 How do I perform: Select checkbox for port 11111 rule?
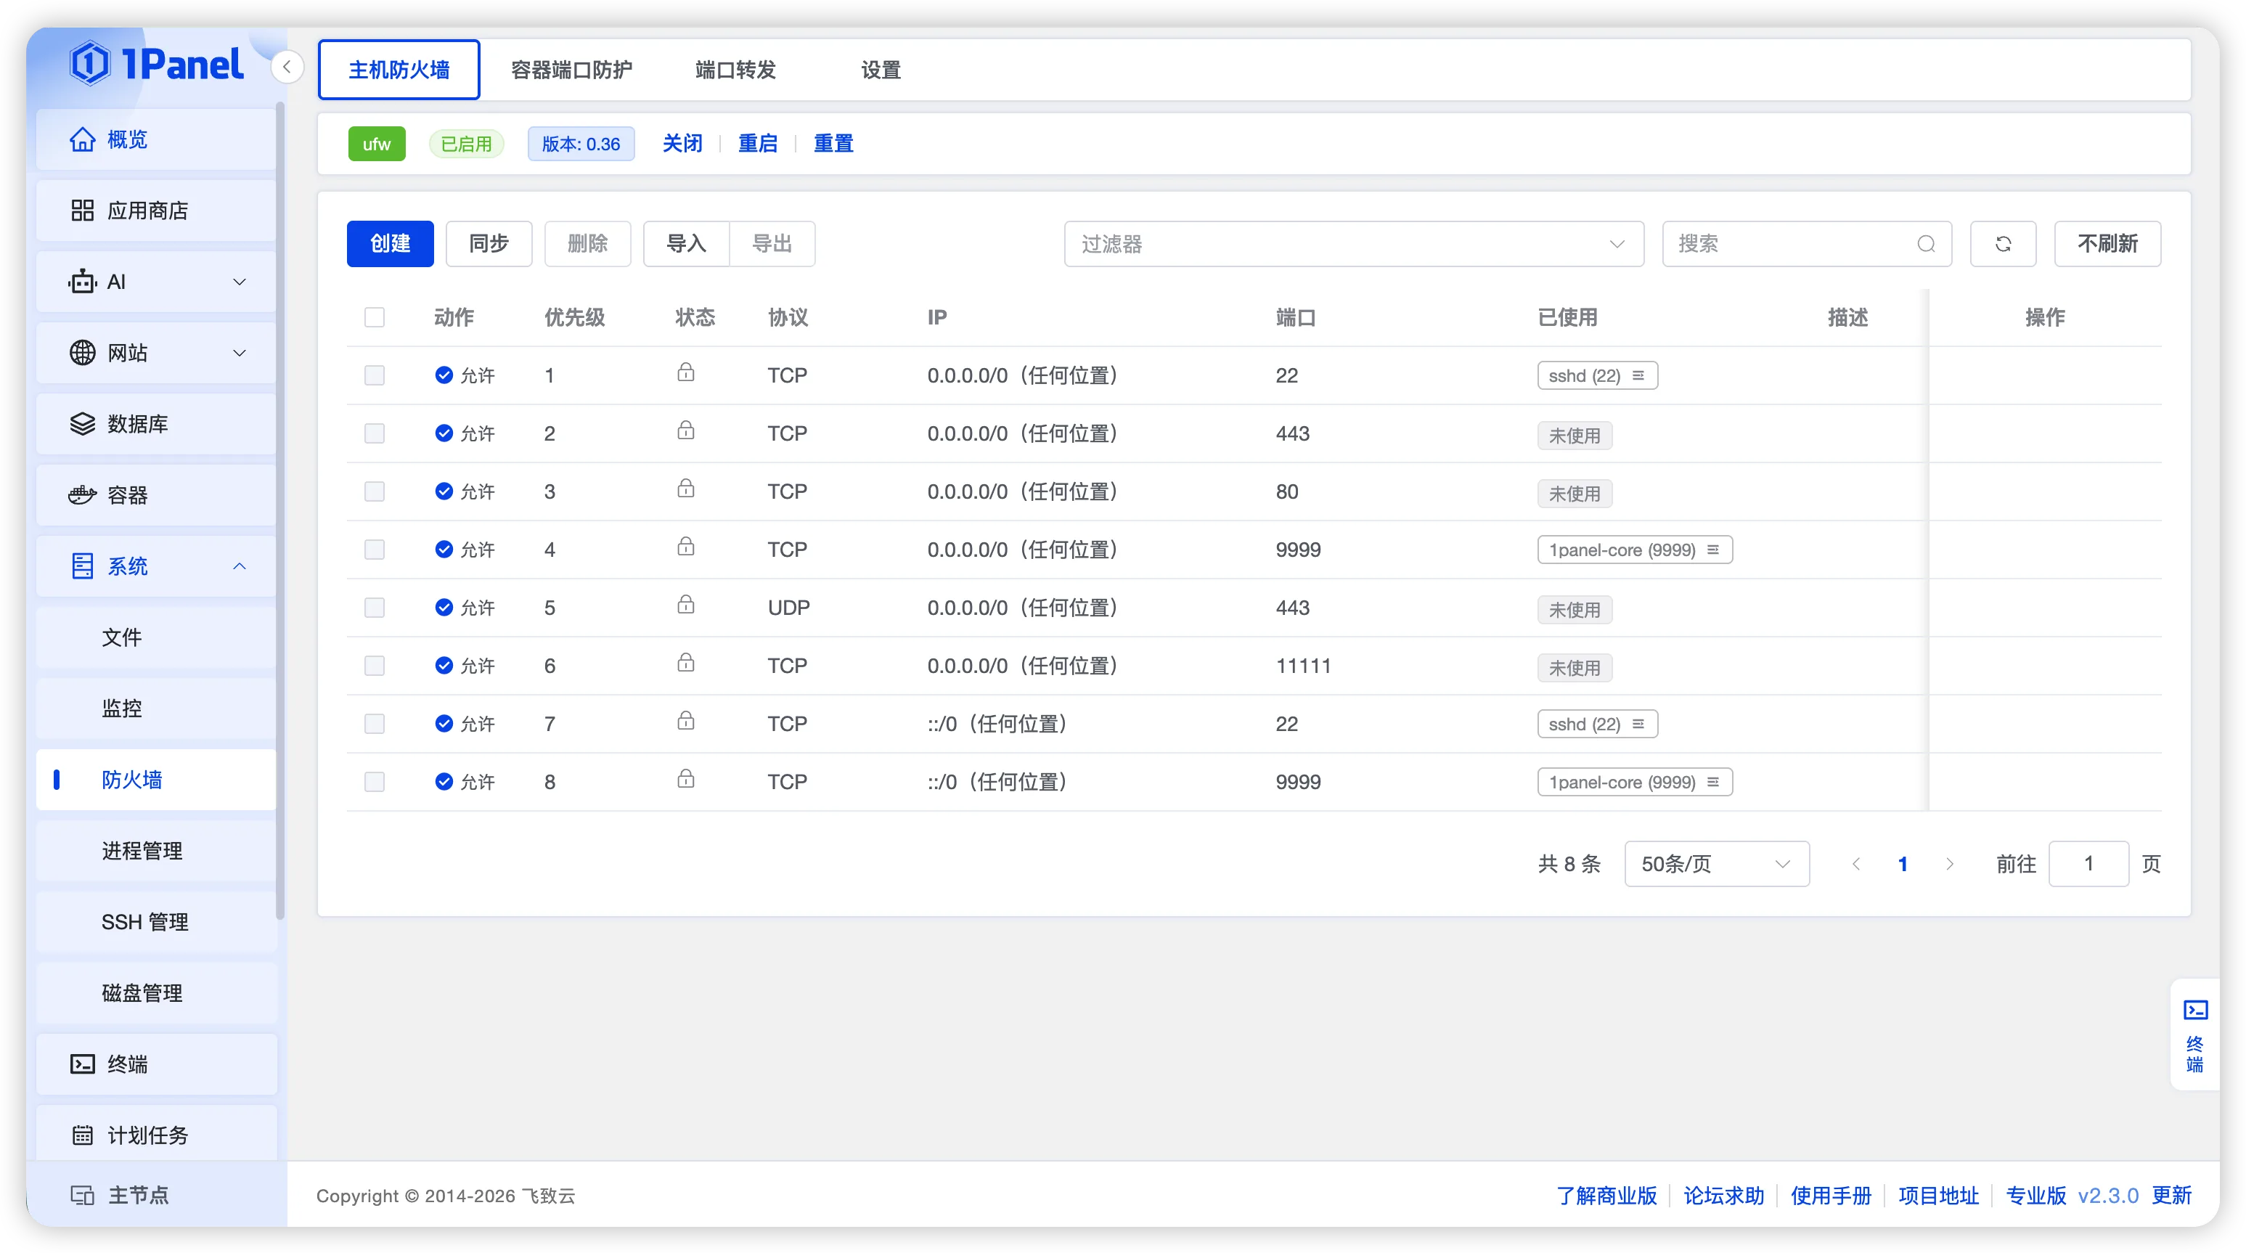[x=374, y=666]
